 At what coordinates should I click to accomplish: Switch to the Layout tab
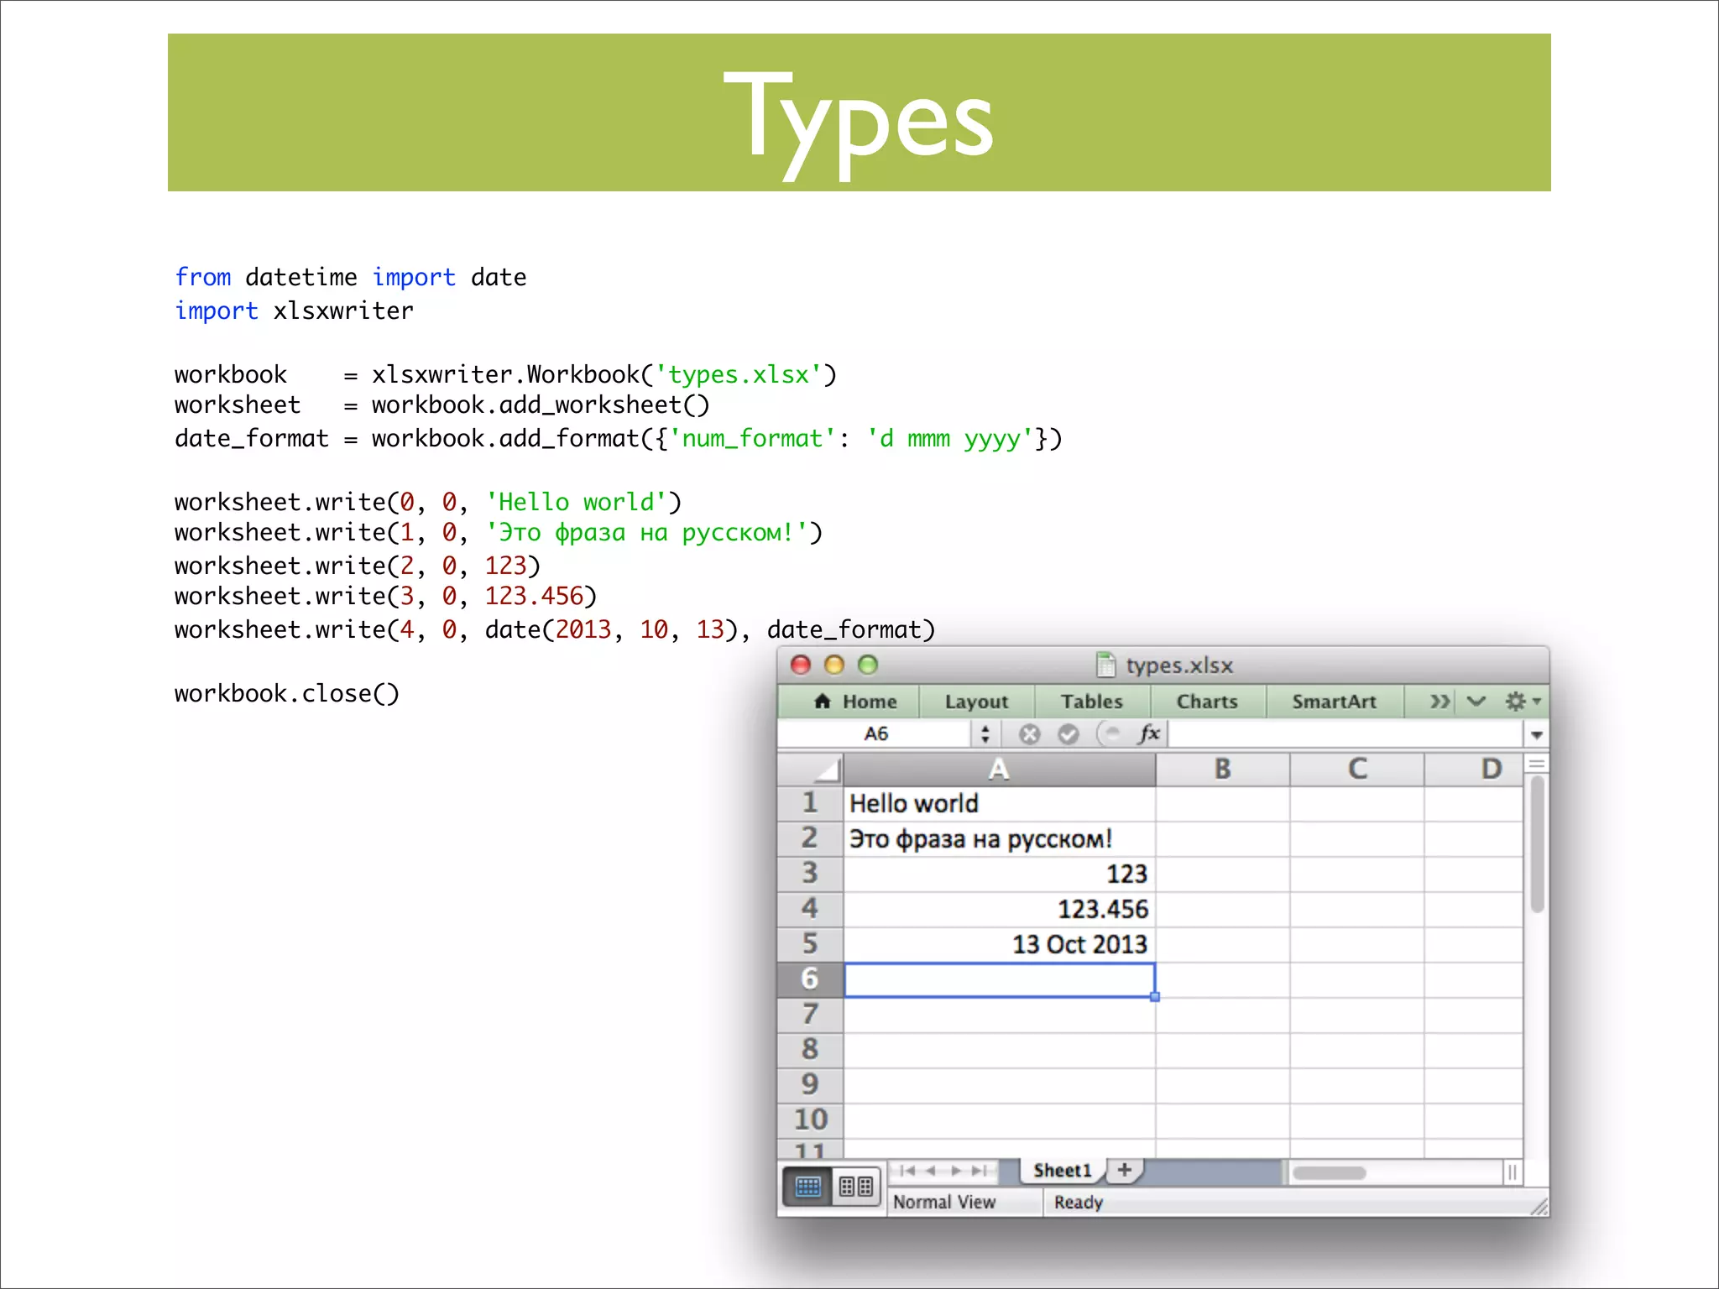point(976,702)
